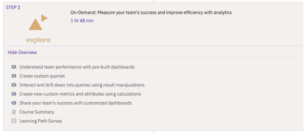Screen dimensions: 305x133
Task: Open the On-Demand analytics course title
Action: click(x=151, y=13)
